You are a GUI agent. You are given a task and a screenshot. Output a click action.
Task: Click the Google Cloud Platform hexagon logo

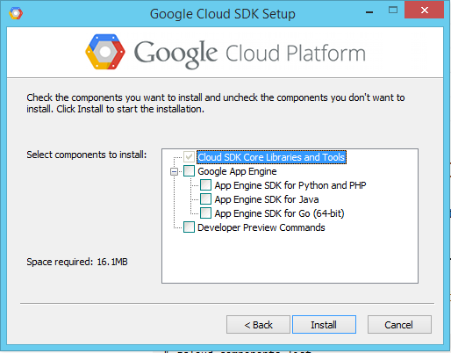pyautogui.click(x=105, y=52)
